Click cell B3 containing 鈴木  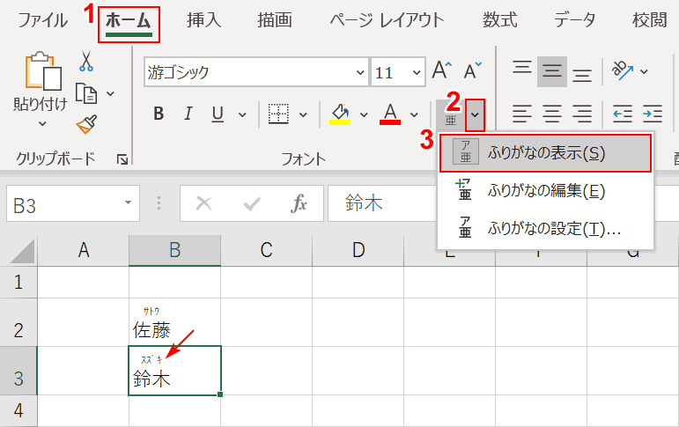pos(174,371)
